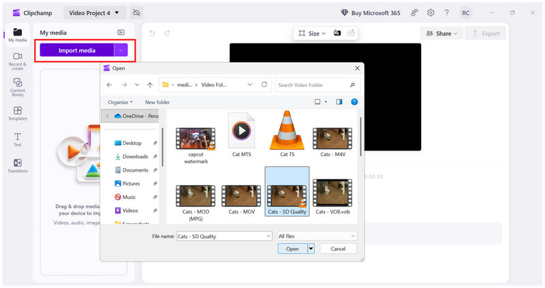Click the redo arrow in Clipchamp

[x=167, y=33]
